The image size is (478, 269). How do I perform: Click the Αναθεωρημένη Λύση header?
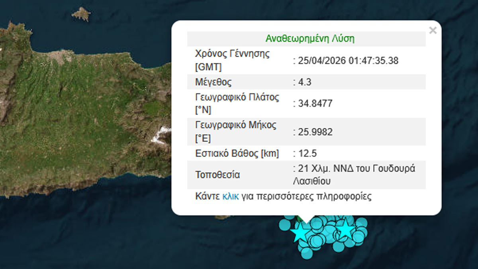pyautogui.click(x=310, y=38)
